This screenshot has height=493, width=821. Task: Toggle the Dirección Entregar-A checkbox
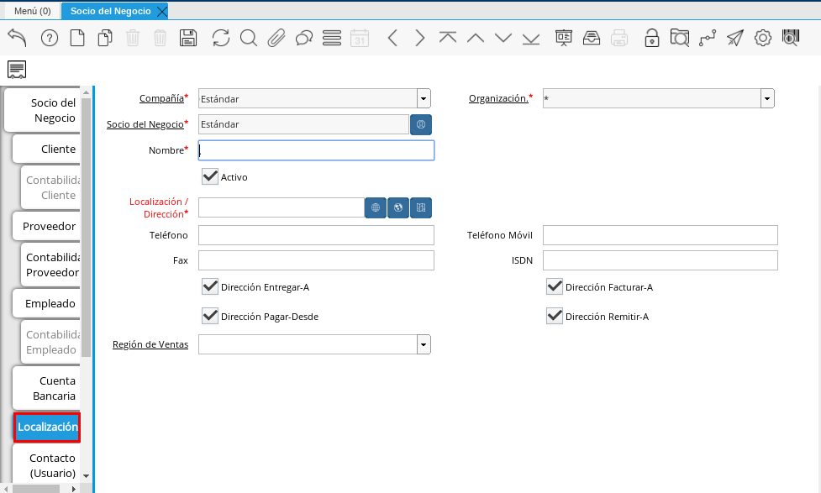point(210,287)
